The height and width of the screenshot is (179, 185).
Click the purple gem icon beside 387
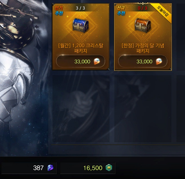(50, 168)
